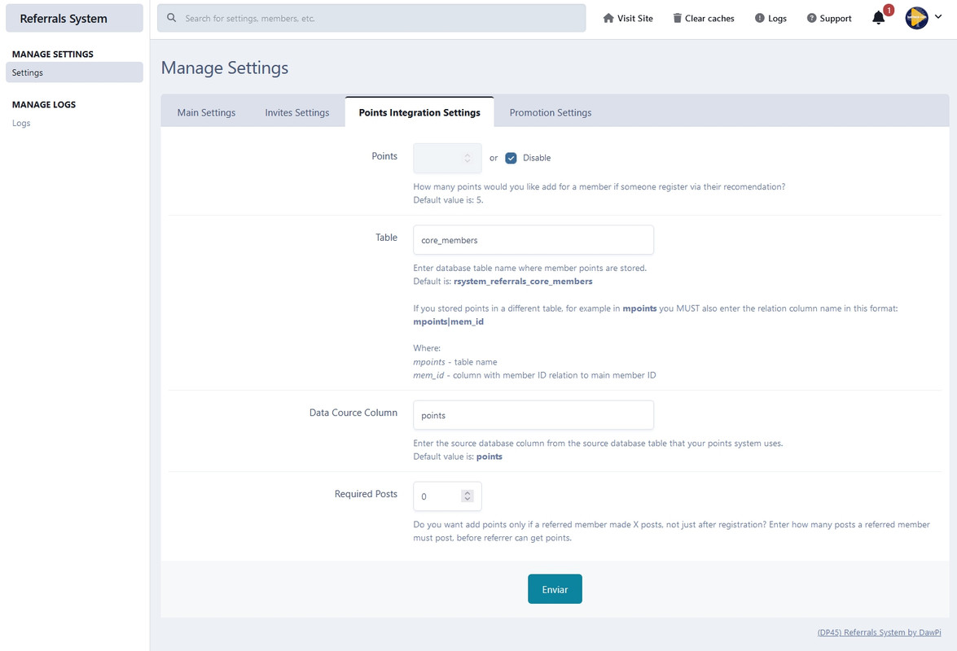Image resolution: width=957 pixels, height=651 pixels.
Task: Click the Required Posts stepper arrows
Action: coord(468,496)
